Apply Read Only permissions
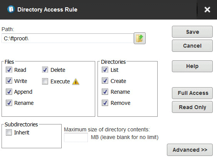This screenshot has width=217, height=164. pyautogui.click(x=192, y=107)
